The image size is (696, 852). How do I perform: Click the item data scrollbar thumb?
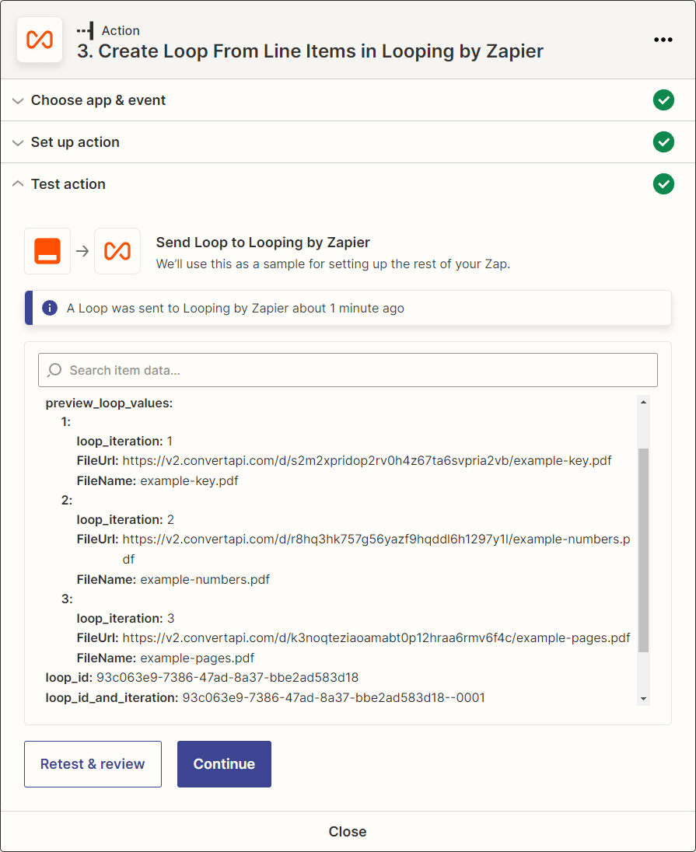pyautogui.click(x=643, y=550)
